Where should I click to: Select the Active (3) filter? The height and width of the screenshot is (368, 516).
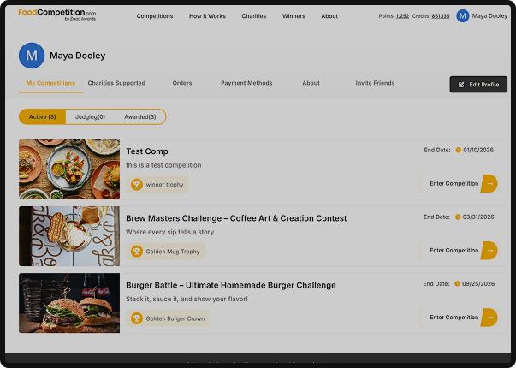(42, 116)
